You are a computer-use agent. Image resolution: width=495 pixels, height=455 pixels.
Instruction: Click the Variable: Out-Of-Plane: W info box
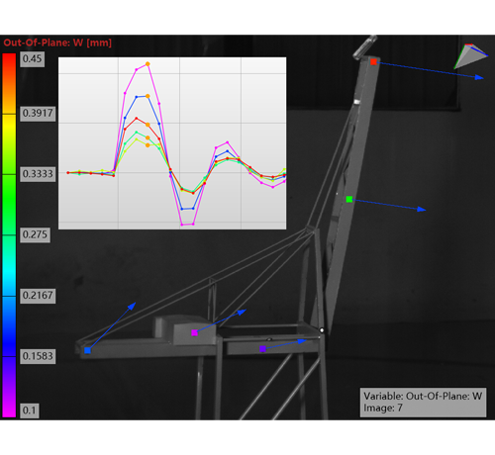(x=423, y=403)
